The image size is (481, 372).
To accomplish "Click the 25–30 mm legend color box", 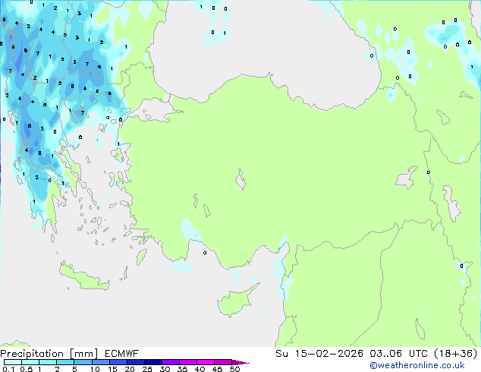I will [152, 362].
